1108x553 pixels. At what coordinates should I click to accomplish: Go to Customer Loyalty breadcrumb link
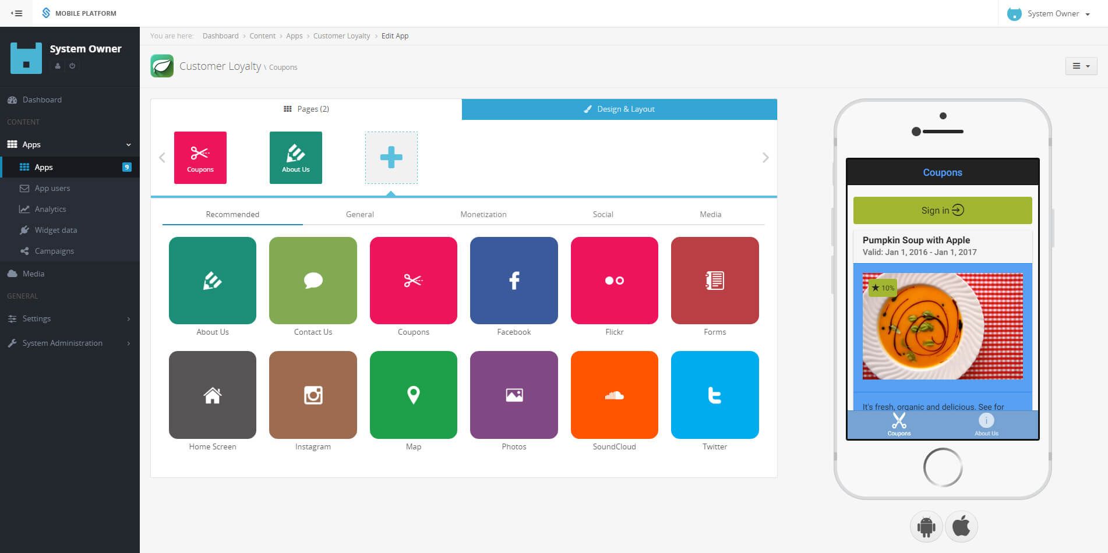[341, 36]
